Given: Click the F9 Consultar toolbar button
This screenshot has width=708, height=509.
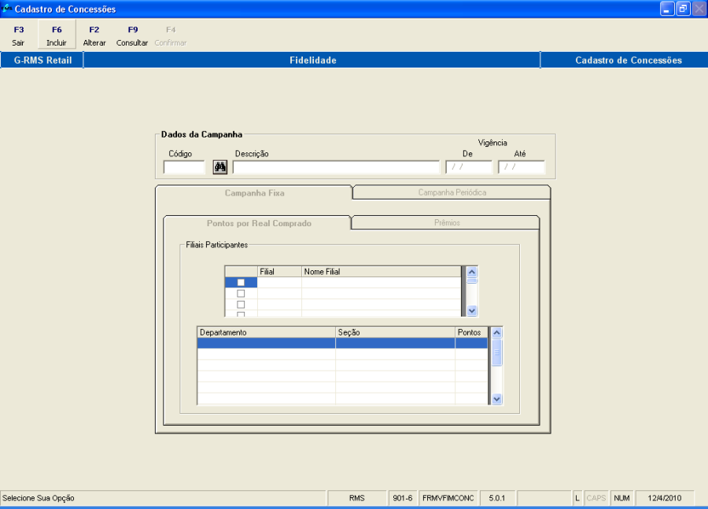Looking at the screenshot, I should 132,35.
